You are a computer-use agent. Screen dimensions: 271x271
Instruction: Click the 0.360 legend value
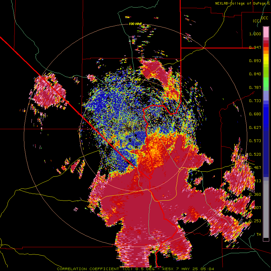(255, 194)
